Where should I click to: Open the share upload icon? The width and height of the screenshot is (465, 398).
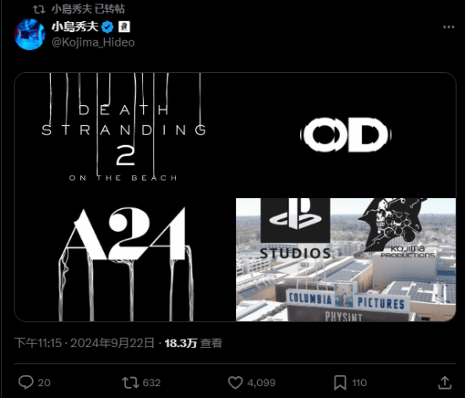tap(445, 383)
